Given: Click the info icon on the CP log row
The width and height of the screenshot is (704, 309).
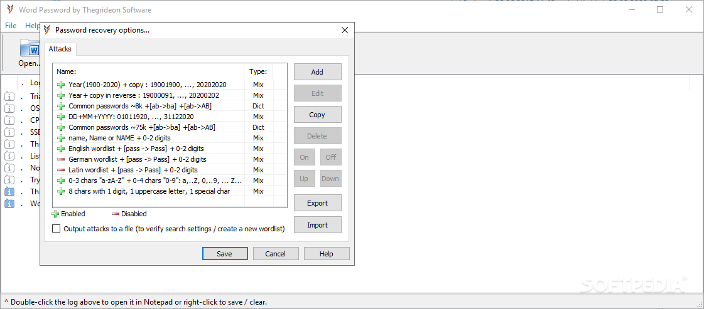Looking at the screenshot, I should pos(9,120).
